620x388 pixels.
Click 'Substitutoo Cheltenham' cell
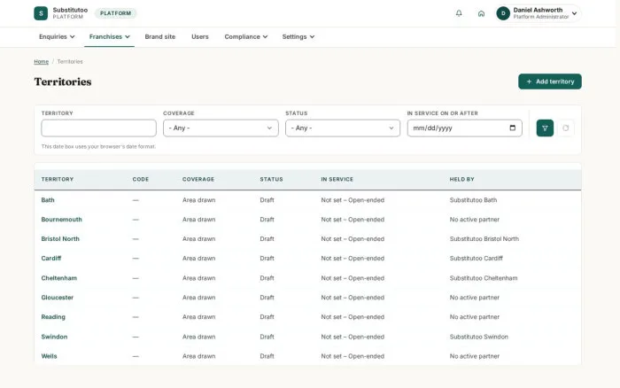(x=484, y=278)
